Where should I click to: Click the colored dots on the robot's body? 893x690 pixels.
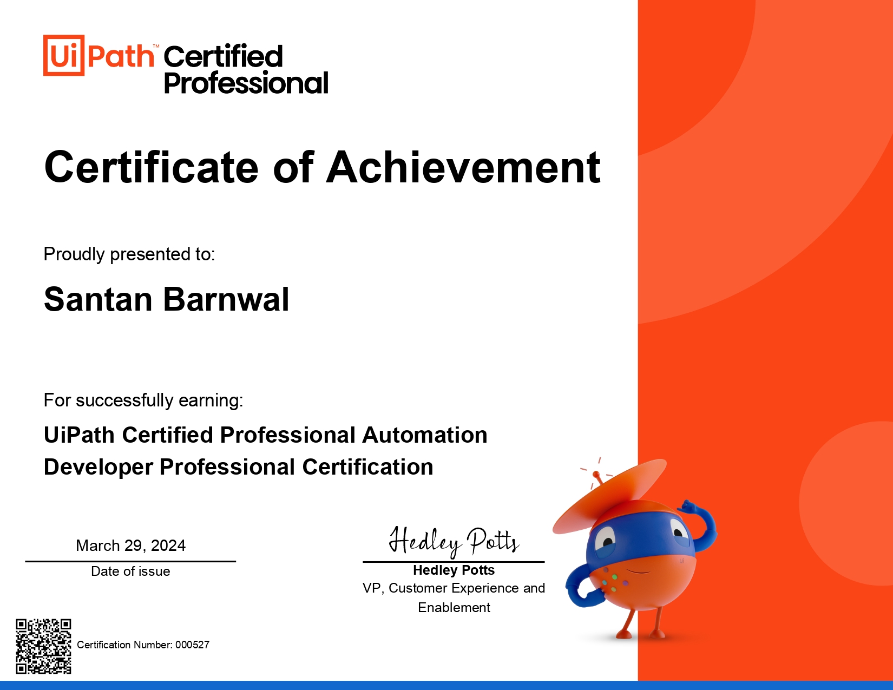coord(613,582)
